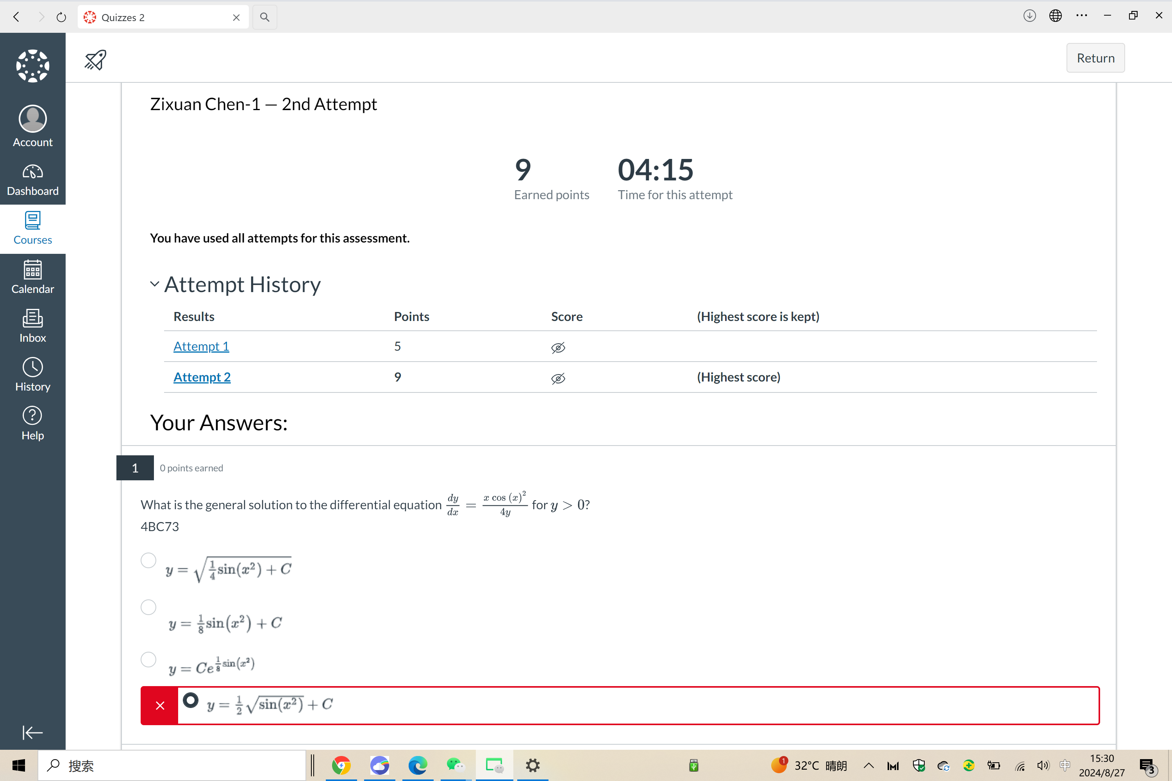The height and width of the screenshot is (781, 1172).
Task: Select the Ce exponential answer option
Action: coord(148,660)
